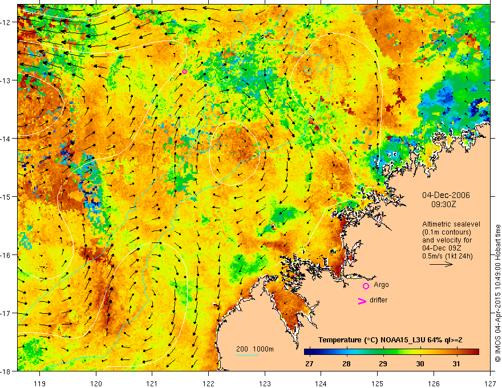This screenshot has height=388, width=502.
Task: Click the time label 09:30Z
Action: (x=443, y=204)
